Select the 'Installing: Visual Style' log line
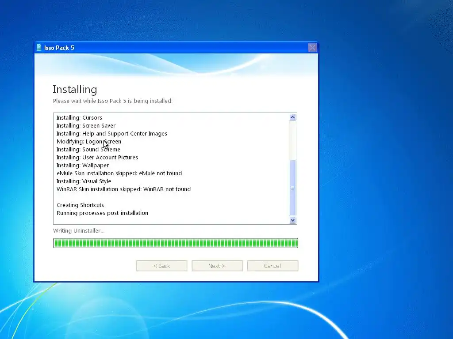 84,181
